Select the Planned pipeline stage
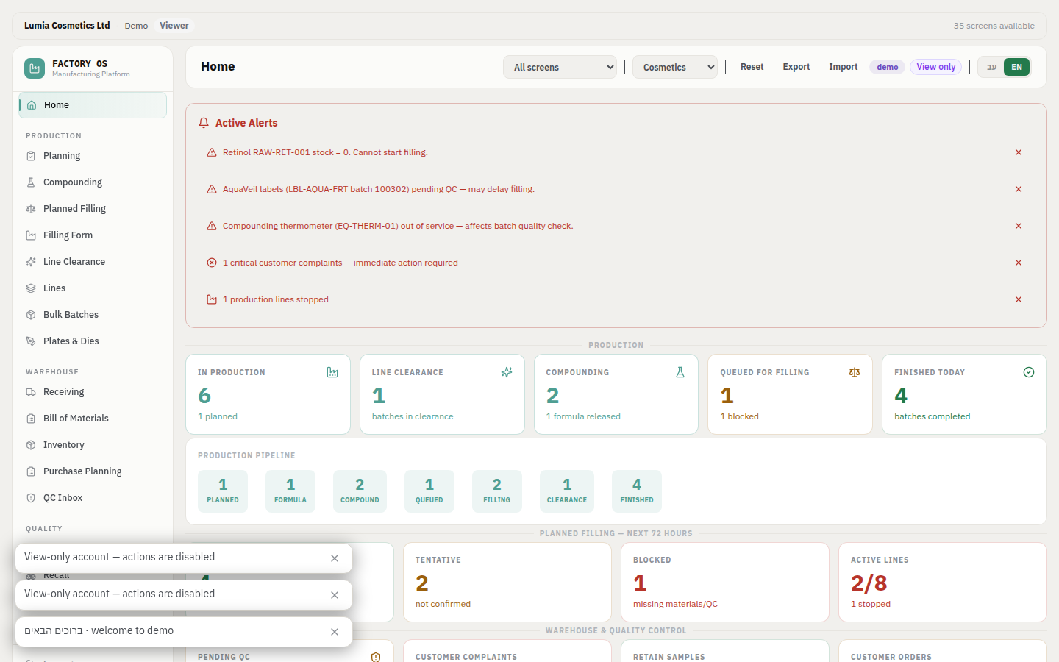Viewport: 1059px width, 662px height. pos(223,491)
